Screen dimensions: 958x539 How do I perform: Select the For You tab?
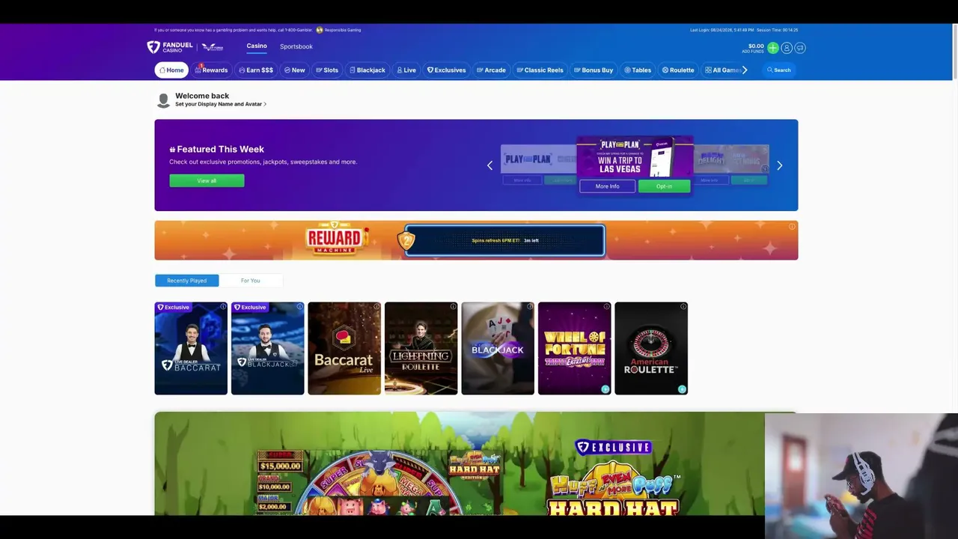pos(251,281)
